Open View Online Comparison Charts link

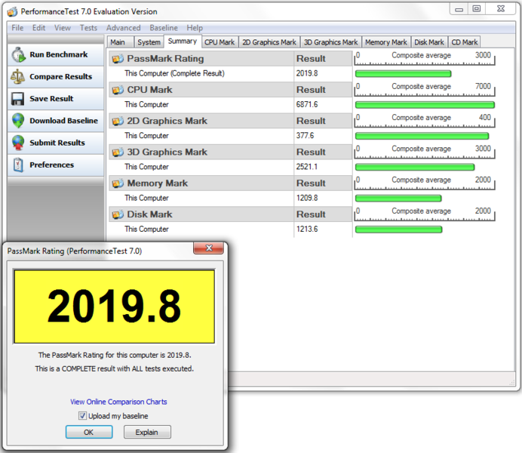pos(118,402)
